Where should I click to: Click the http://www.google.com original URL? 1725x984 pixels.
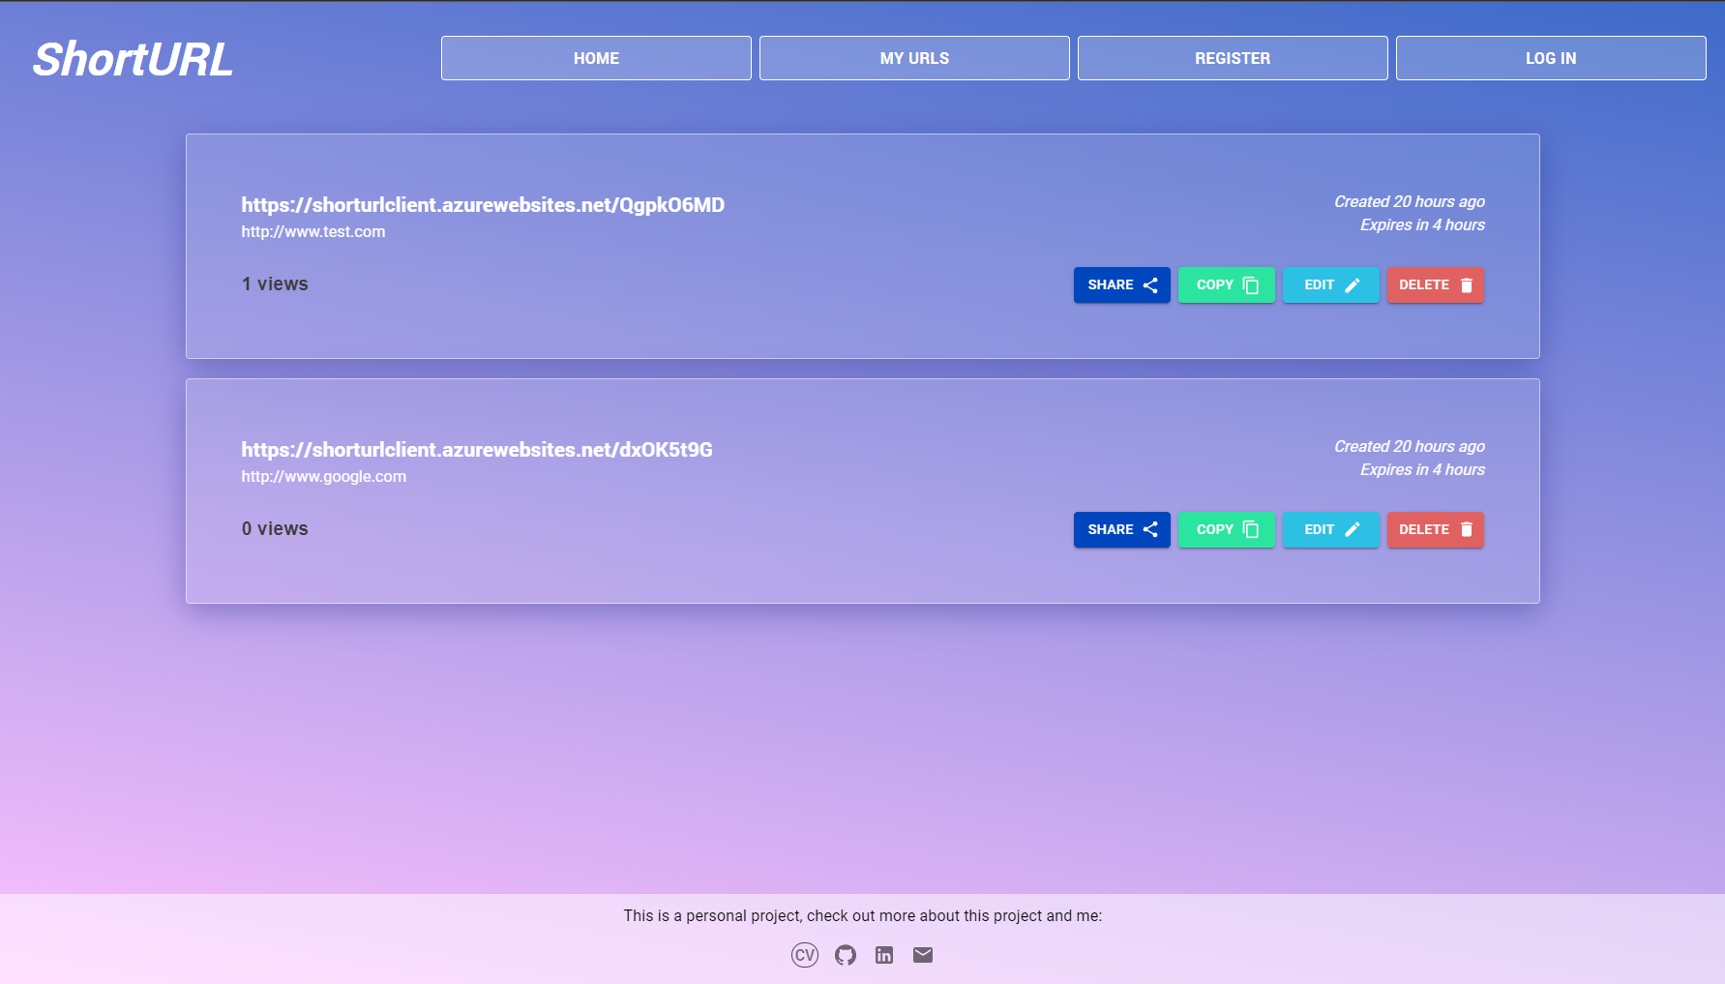click(x=324, y=477)
